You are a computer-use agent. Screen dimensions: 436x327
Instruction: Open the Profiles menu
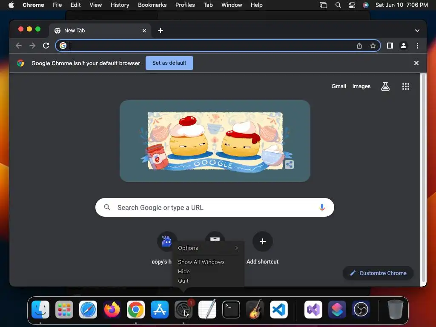[185, 5]
